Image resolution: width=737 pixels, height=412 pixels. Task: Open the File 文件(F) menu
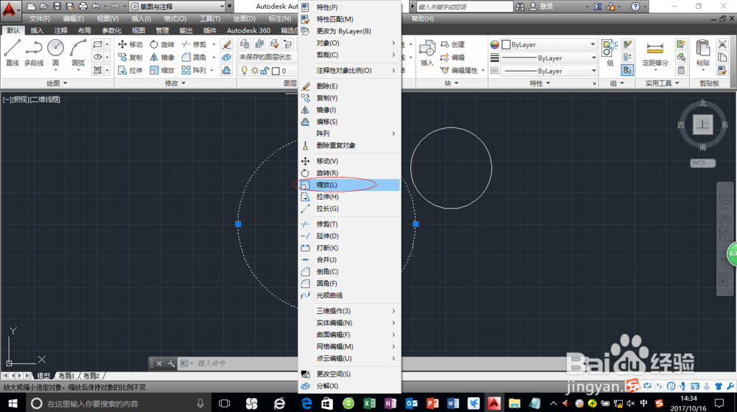click(x=40, y=18)
